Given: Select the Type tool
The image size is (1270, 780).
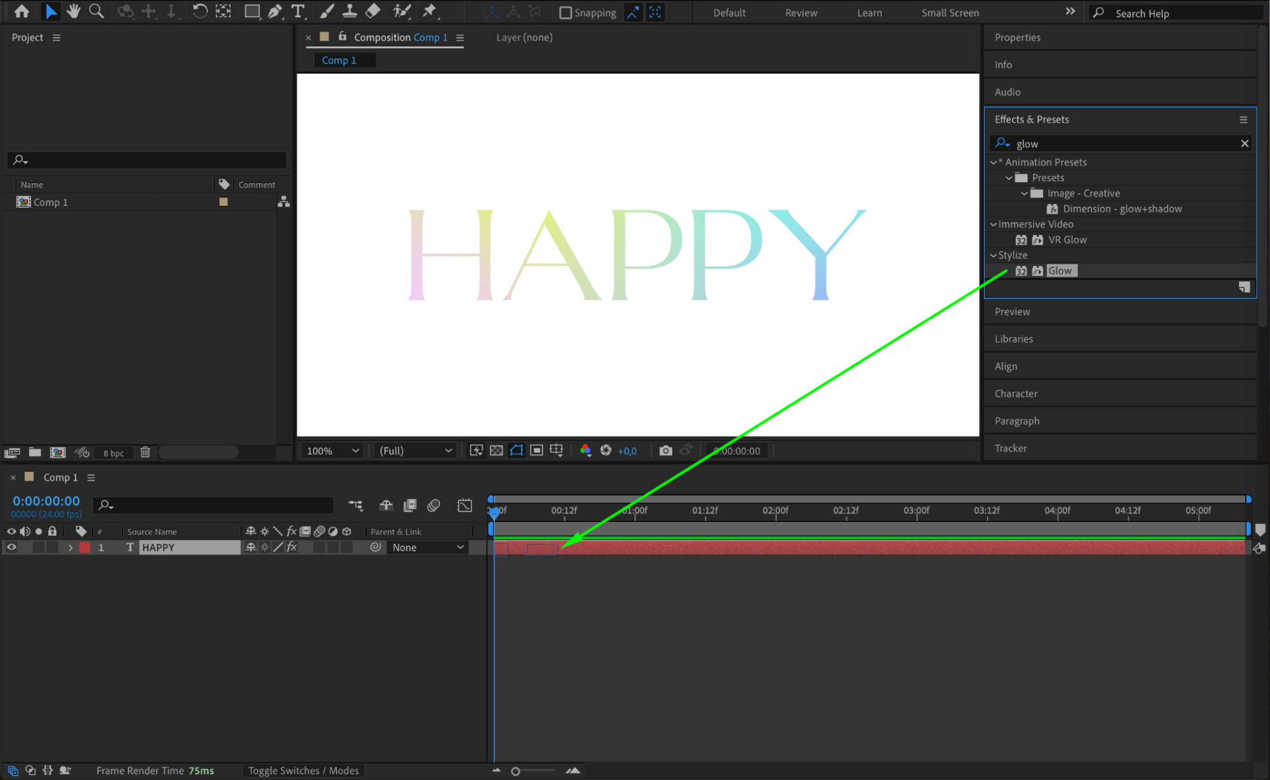Looking at the screenshot, I should (298, 11).
